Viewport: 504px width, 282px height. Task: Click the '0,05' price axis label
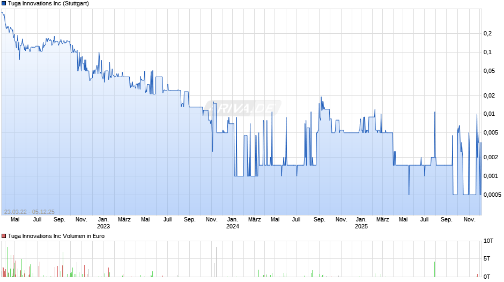point(489,71)
